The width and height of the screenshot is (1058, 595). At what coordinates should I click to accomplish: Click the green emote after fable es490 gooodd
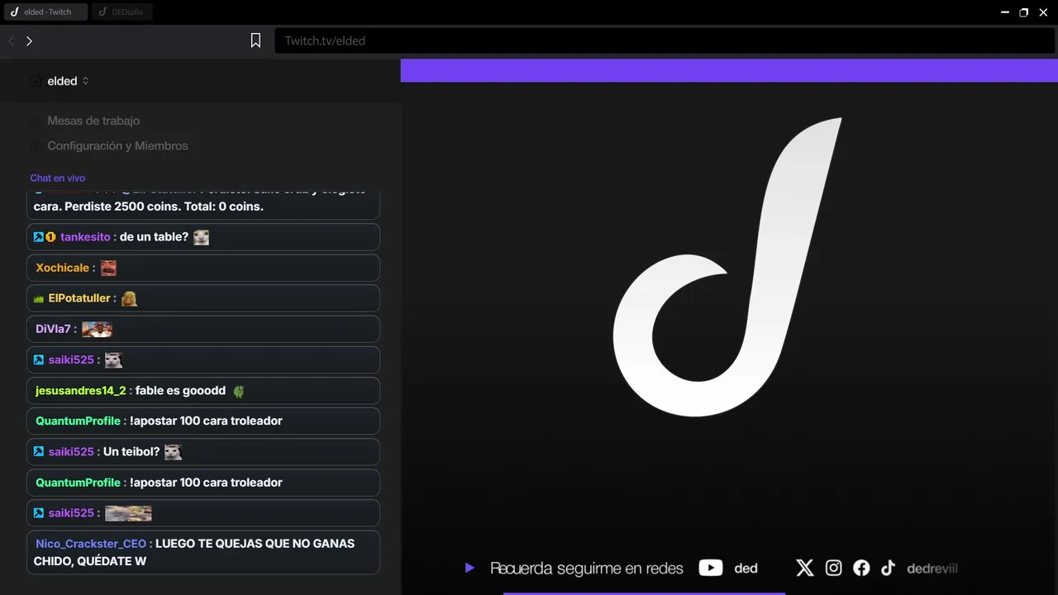(x=239, y=391)
